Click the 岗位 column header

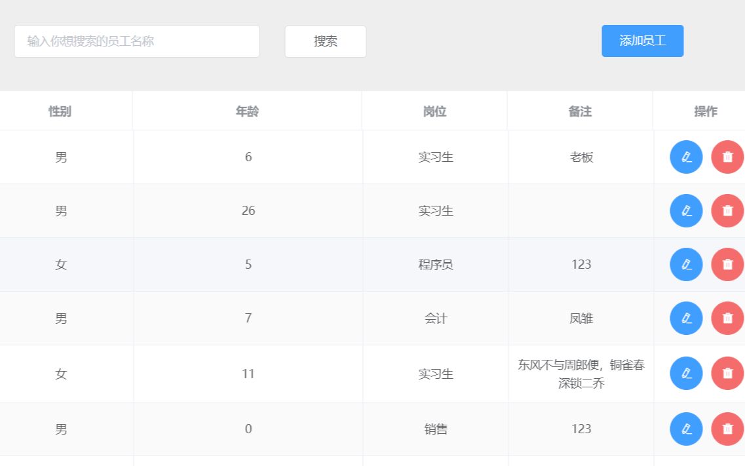point(434,111)
